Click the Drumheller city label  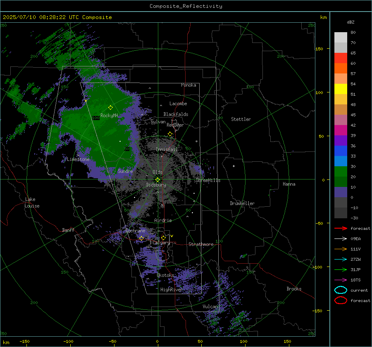coord(242,203)
